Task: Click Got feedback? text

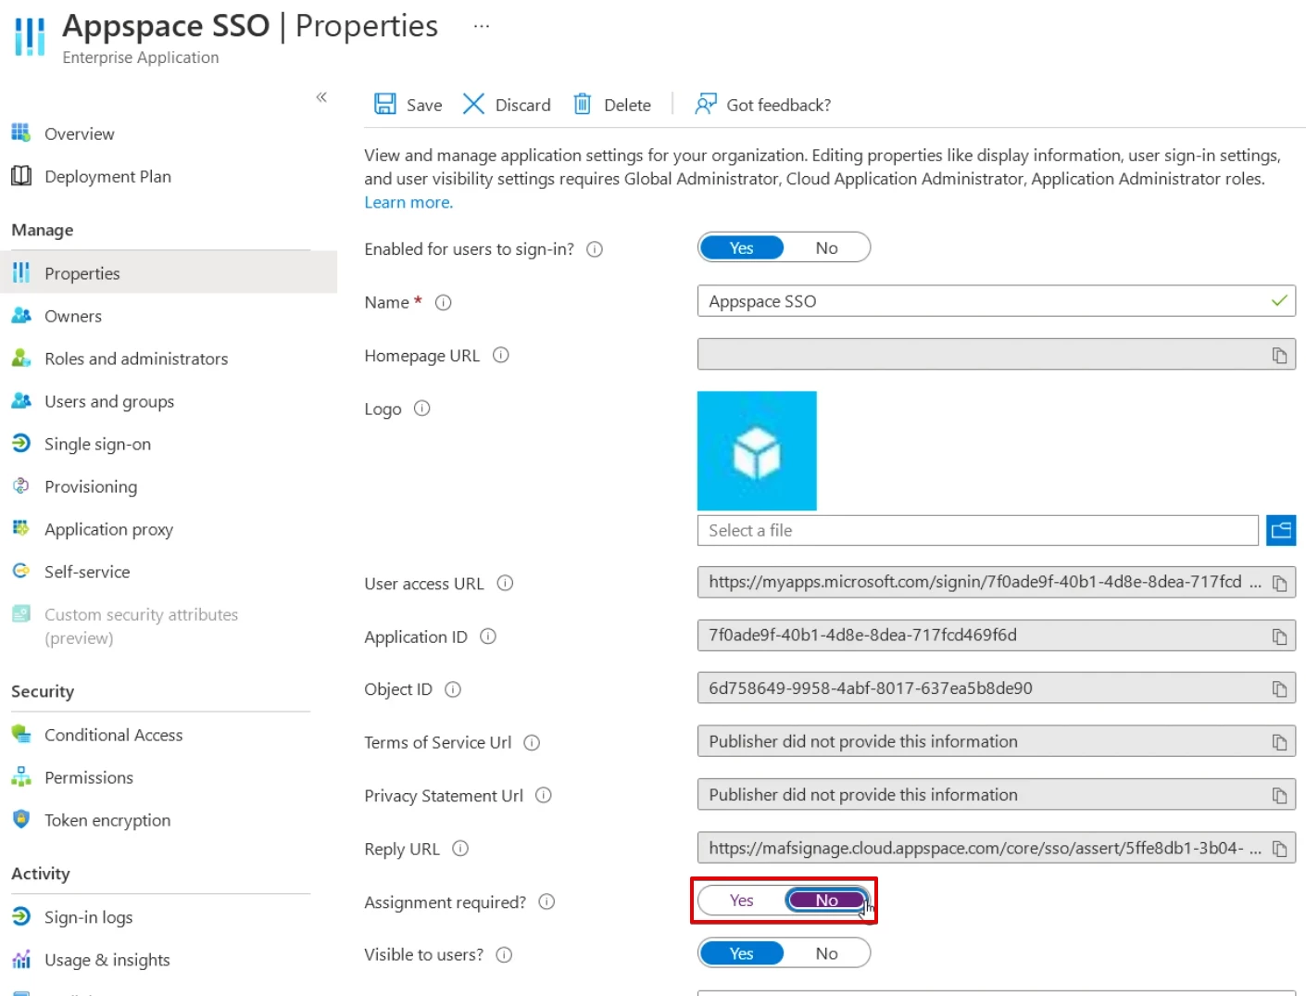Action: pyautogui.click(x=778, y=105)
